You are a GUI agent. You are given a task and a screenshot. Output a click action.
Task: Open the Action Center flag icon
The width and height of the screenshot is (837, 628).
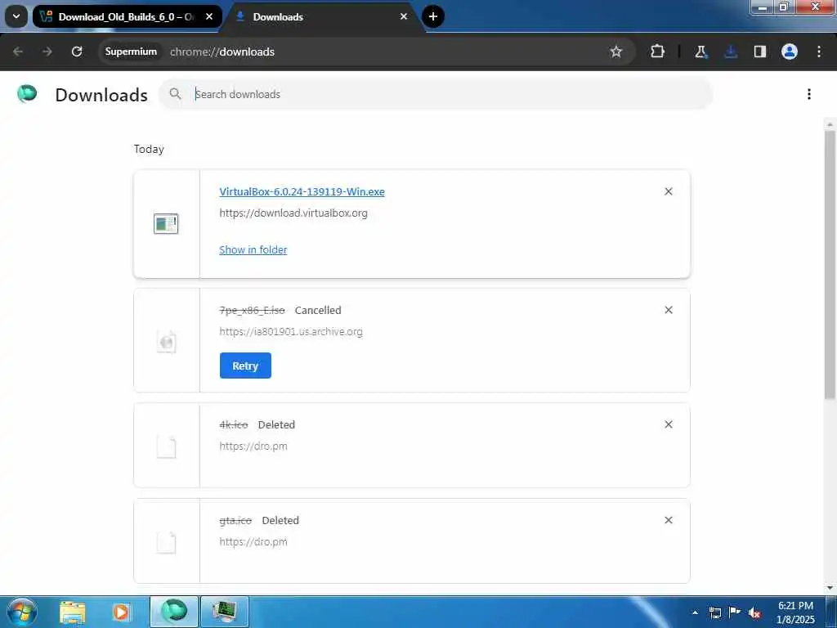click(x=735, y=612)
